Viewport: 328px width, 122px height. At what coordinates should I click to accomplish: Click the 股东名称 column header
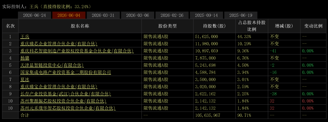(80, 26)
